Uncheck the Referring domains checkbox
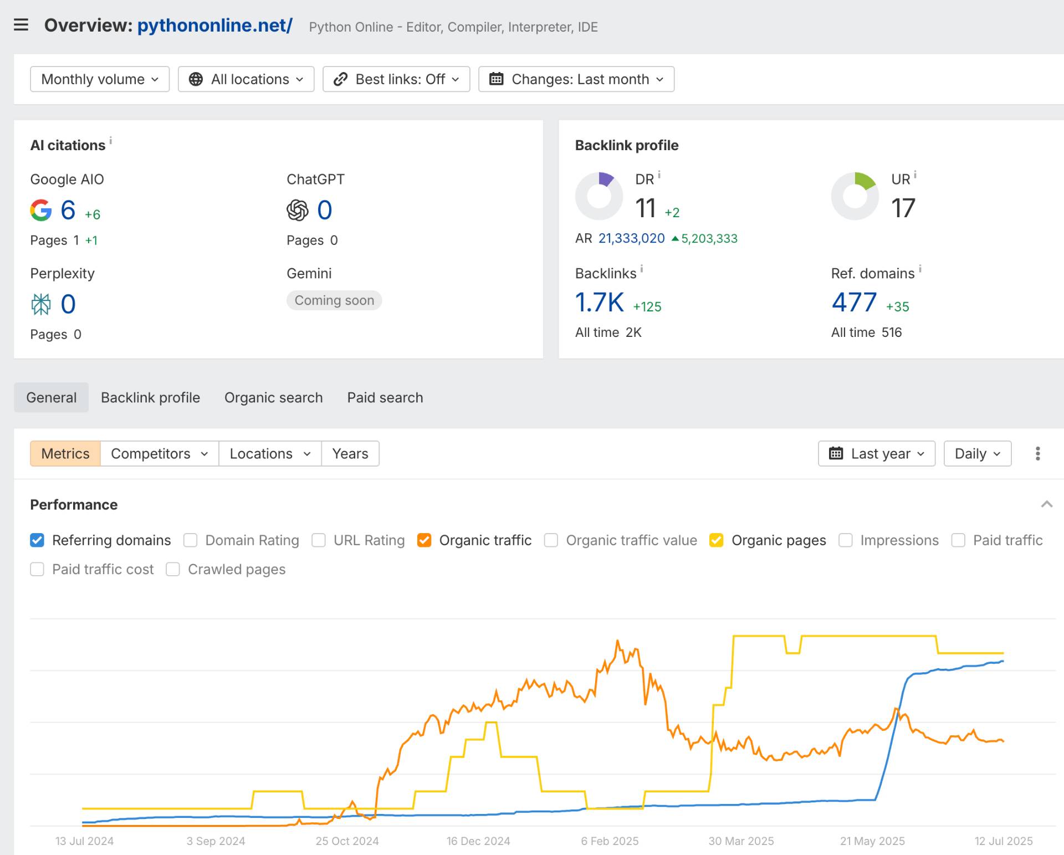The image size is (1064, 855). (37, 540)
